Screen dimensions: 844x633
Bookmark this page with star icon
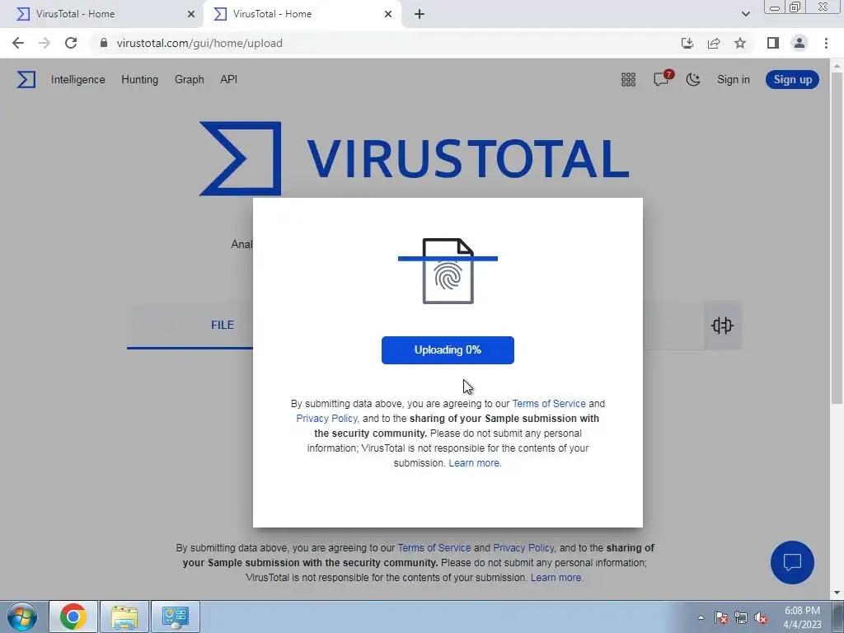740,43
